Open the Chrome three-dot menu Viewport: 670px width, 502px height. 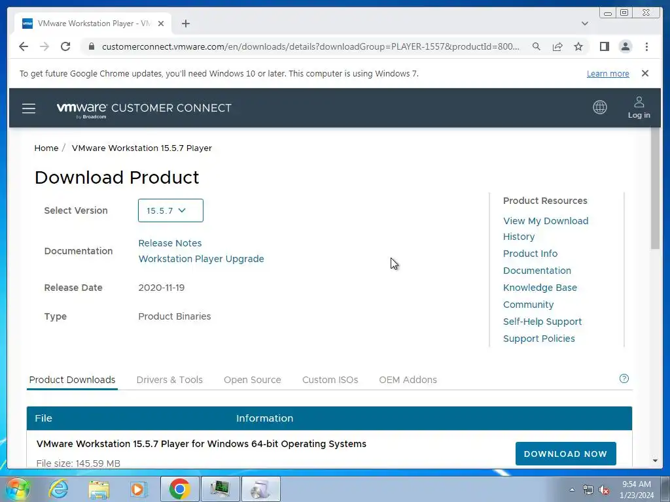646,46
